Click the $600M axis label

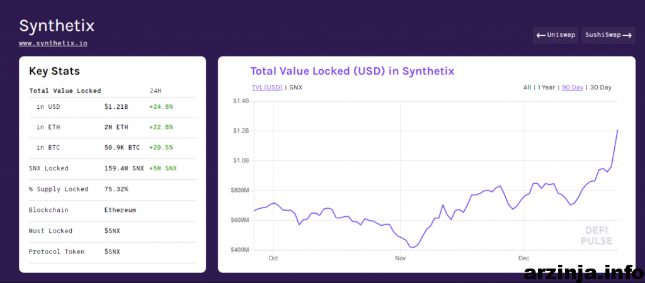[x=240, y=220]
